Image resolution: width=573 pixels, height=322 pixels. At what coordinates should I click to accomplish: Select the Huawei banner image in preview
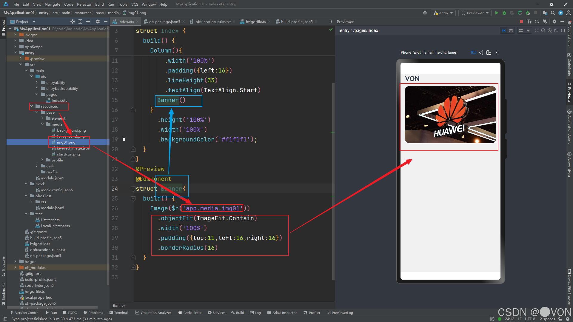coord(450,115)
